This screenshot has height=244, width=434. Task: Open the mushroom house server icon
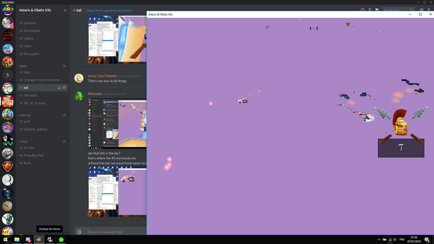pos(7,62)
